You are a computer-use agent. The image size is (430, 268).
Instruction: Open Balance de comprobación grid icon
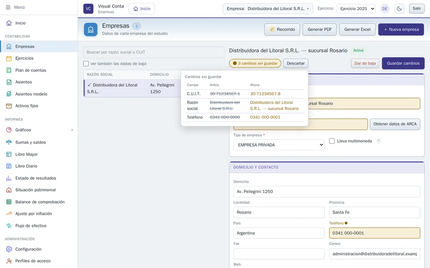(9, 202)
